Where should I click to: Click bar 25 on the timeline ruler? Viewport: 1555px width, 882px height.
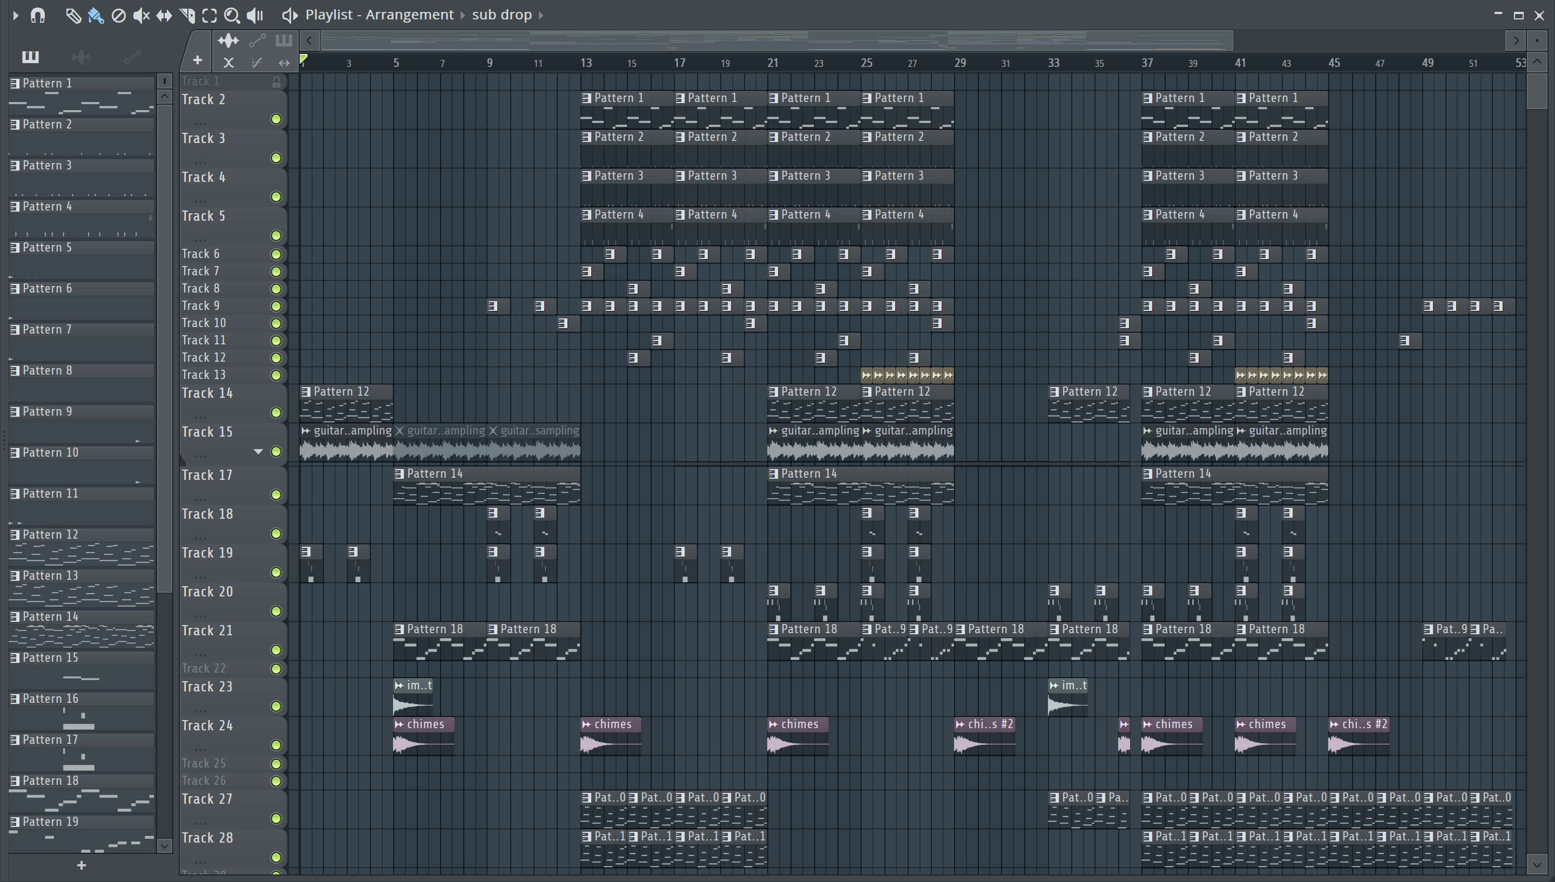(x=866, y=63)
